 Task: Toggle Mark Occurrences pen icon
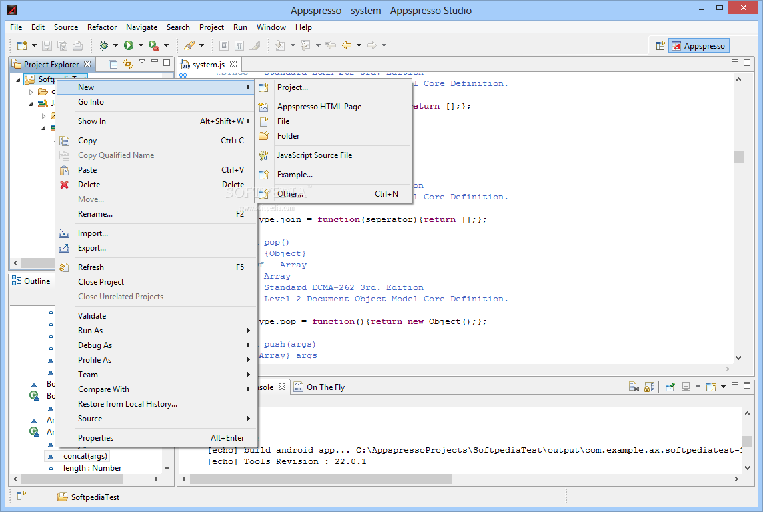coord(255,45)
